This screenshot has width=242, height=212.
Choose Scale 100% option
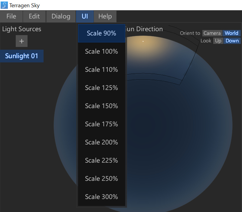tap(101, 51)
